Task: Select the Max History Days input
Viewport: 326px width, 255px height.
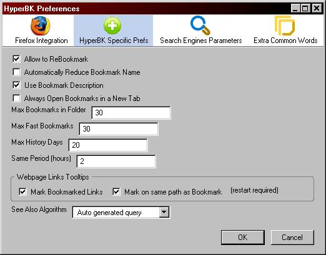Action: 108,145
